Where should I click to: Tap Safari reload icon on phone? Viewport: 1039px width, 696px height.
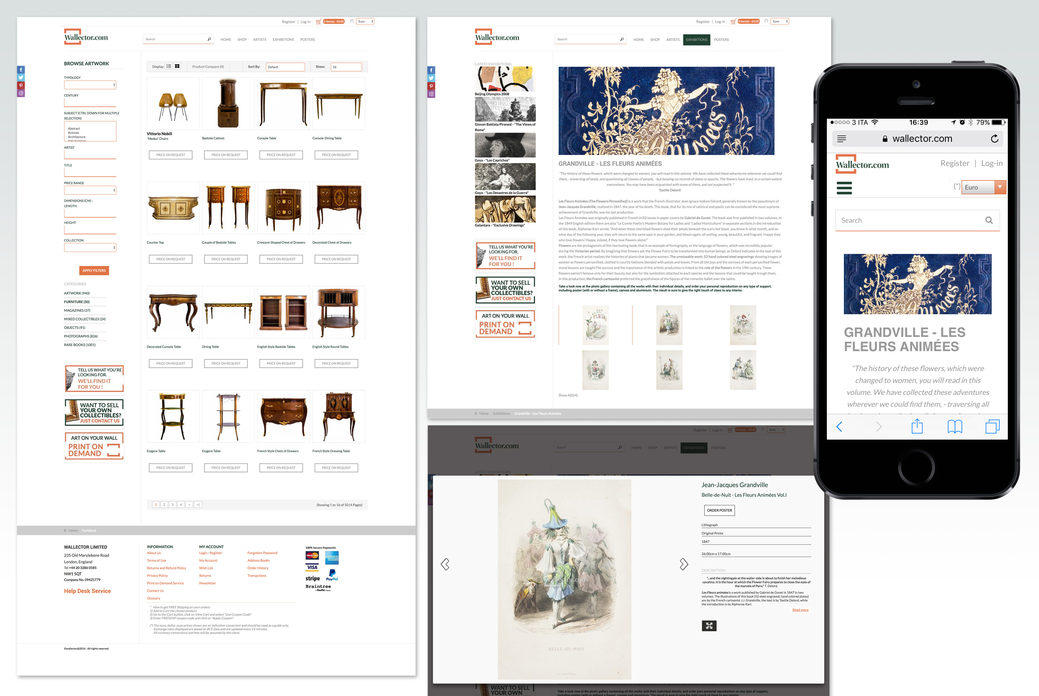(x=994, y=139)
